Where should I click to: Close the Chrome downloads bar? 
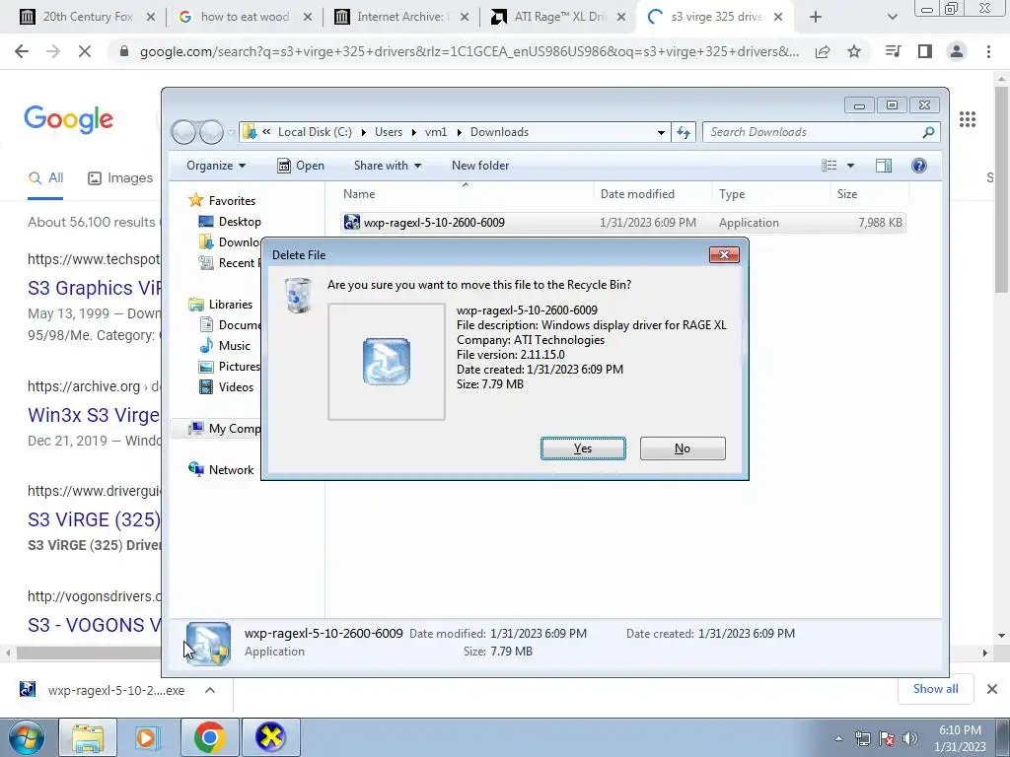[992, 689]
